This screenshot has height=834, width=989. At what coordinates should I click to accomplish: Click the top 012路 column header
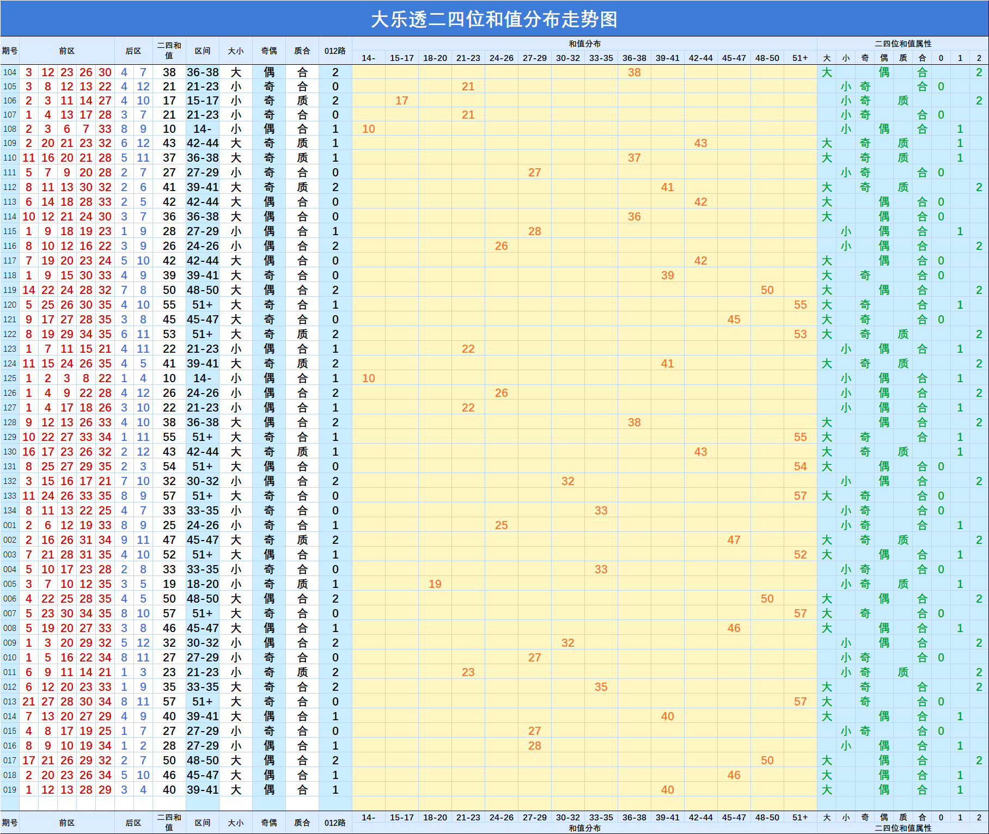click(x=335, y=51)
